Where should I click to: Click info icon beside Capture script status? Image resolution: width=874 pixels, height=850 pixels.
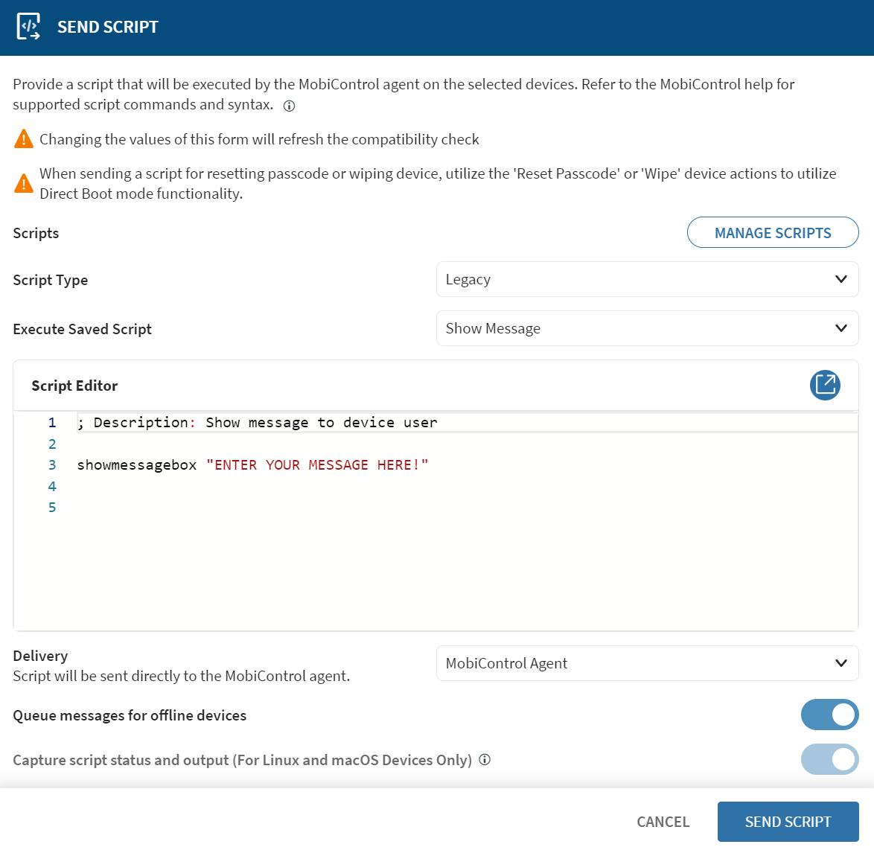click(485, 760)
